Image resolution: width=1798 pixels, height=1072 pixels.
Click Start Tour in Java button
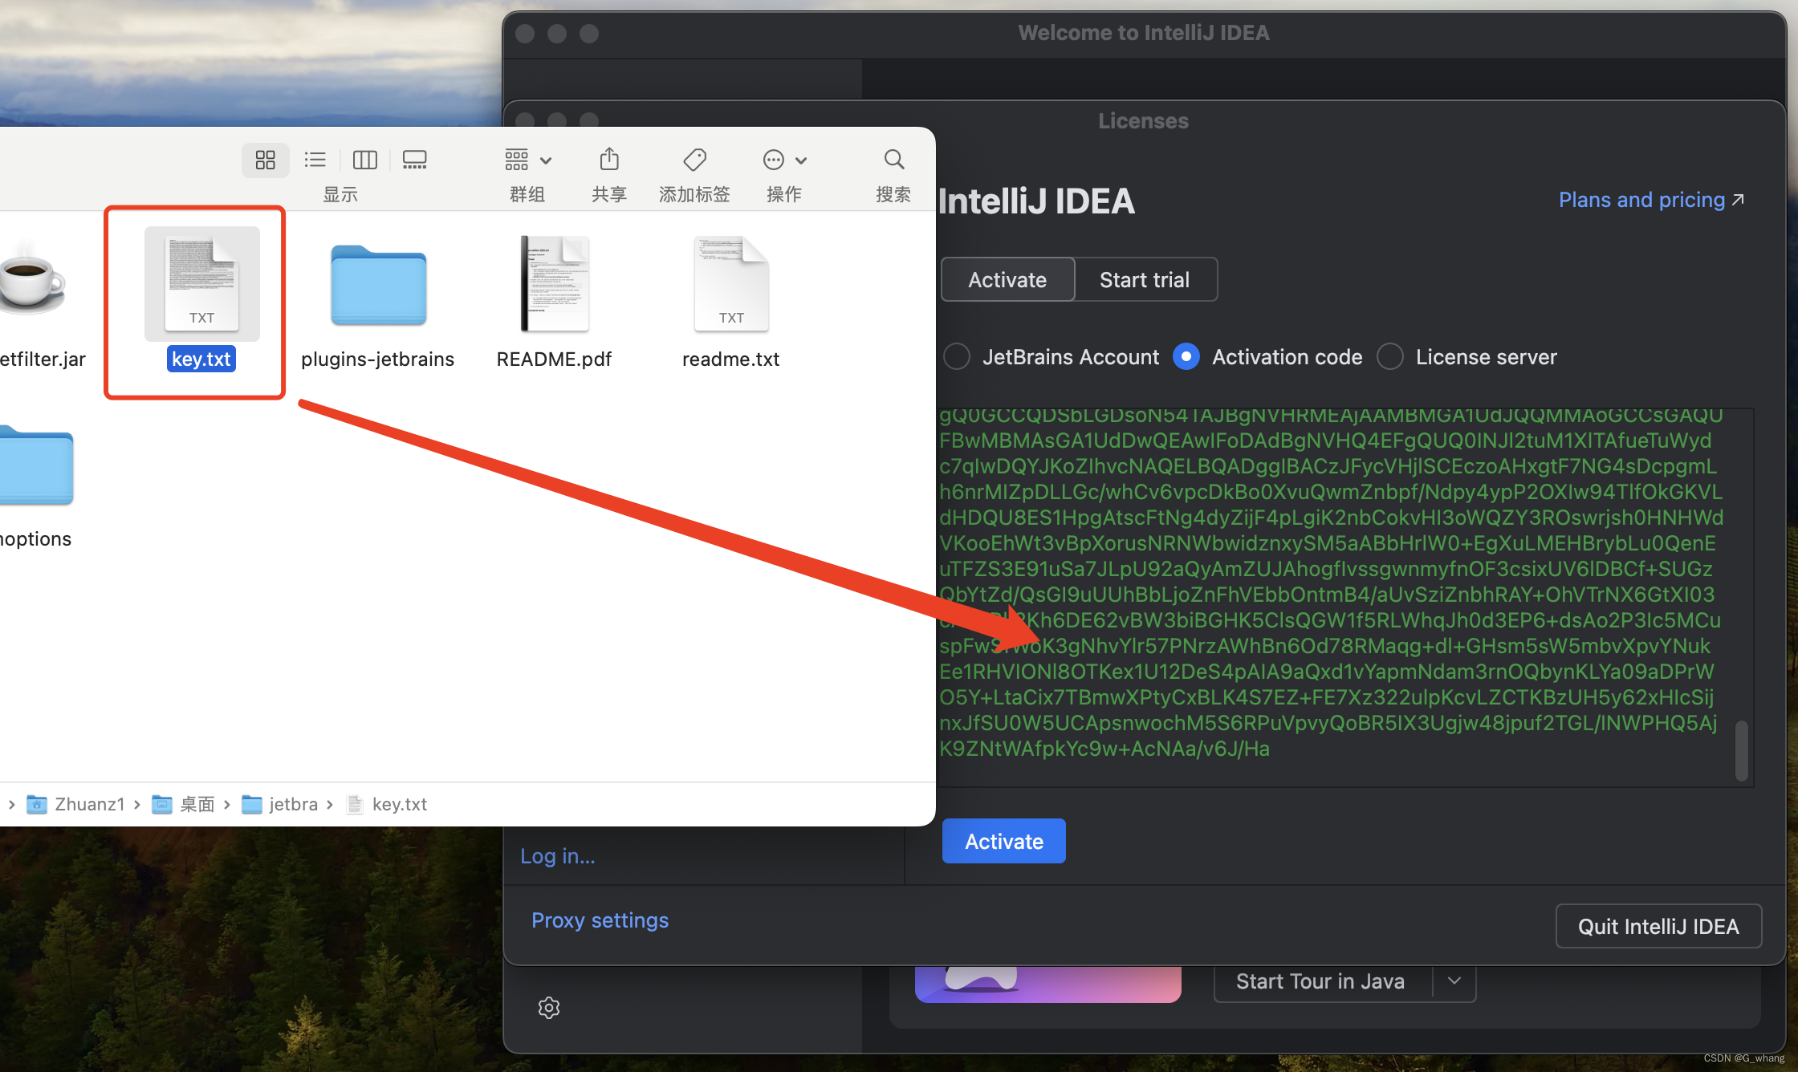coord(1320,981)
